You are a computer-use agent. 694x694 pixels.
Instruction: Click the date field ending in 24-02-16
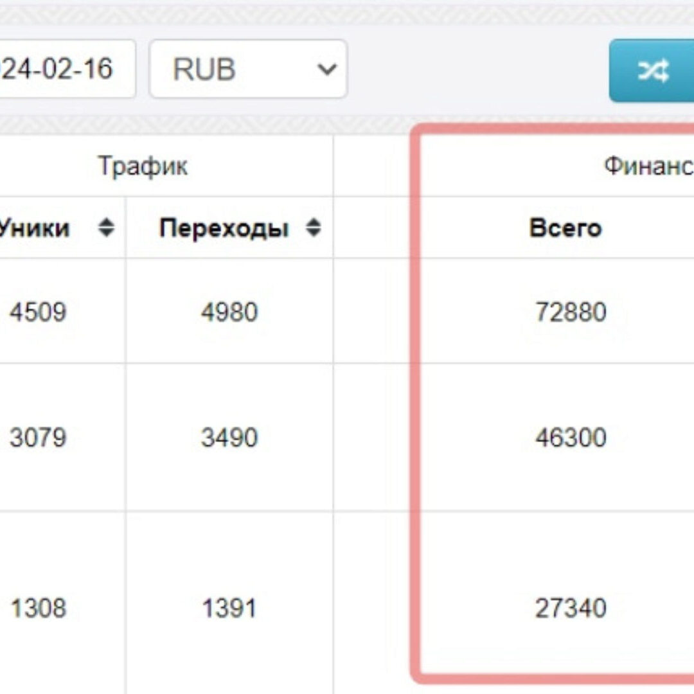click(x=64, y=69)
